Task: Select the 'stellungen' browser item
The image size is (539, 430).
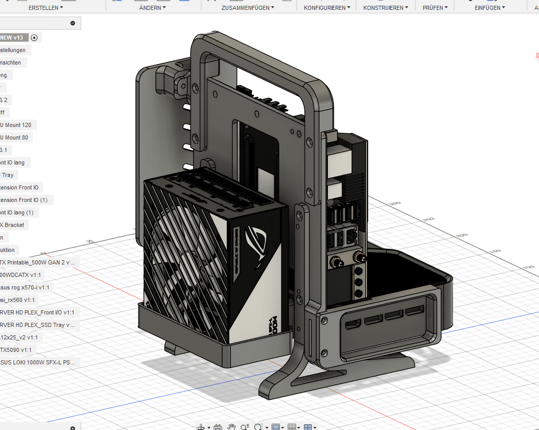Action: coord(15,50)
